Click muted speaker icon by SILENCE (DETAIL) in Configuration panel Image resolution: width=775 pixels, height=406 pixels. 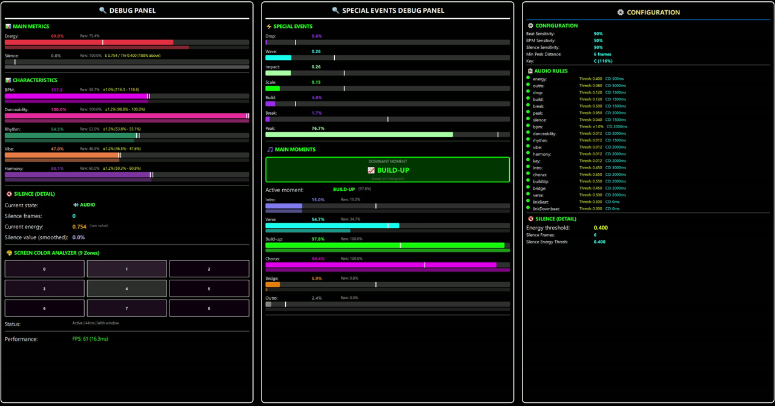530,219
